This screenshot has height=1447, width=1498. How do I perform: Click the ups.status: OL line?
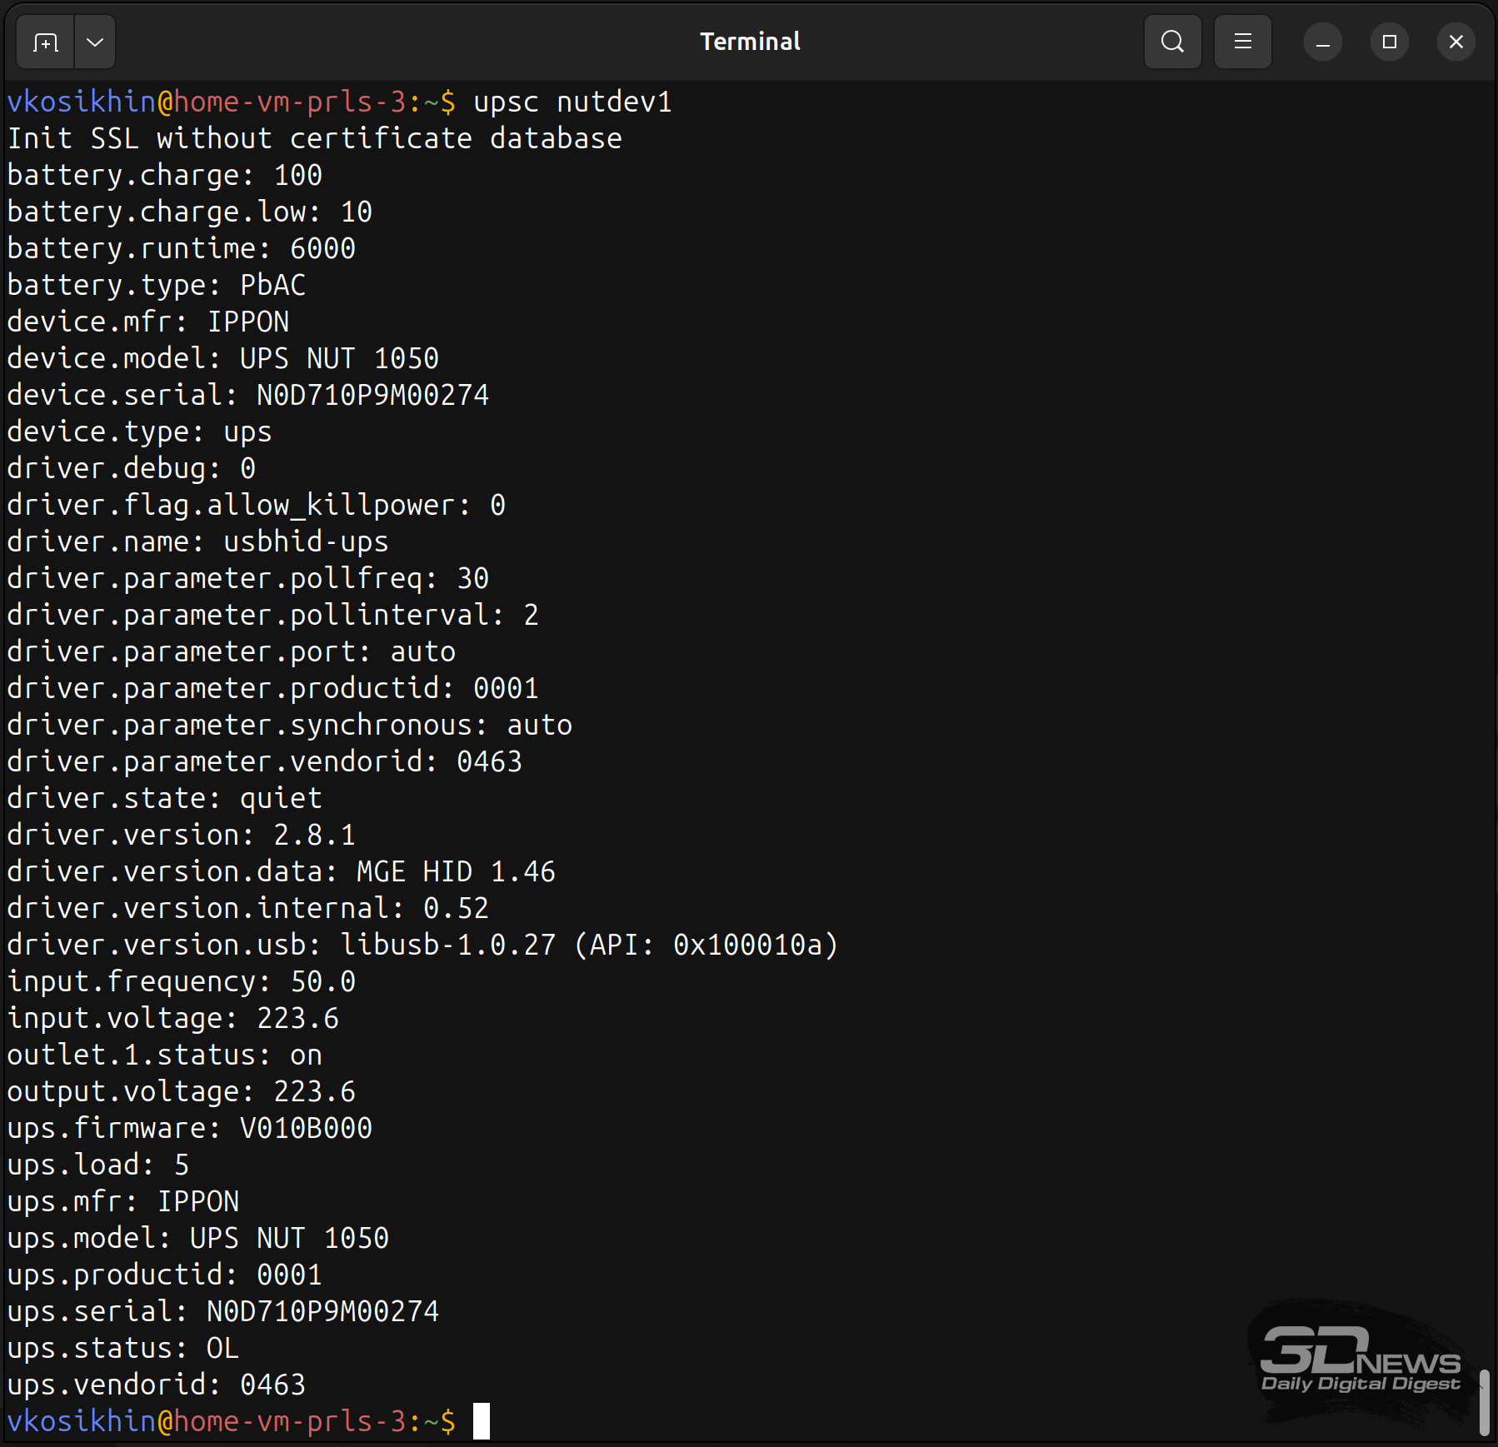[122, 1348]
